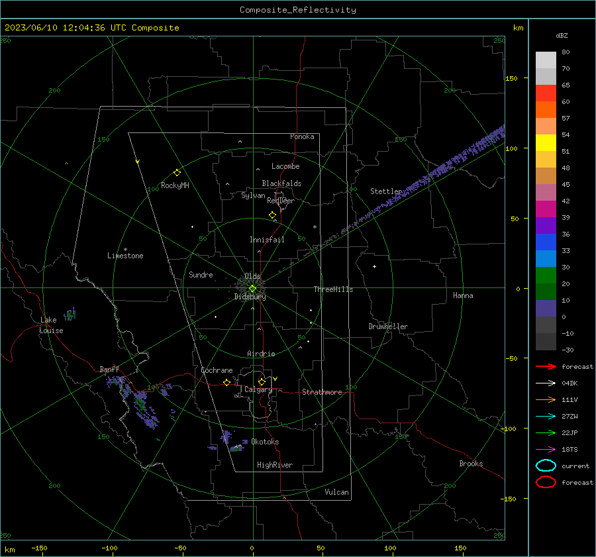Select the red swatch above 60 dBZ
The height and width of the screenshot is (557, 596).
tap(546, 93)
